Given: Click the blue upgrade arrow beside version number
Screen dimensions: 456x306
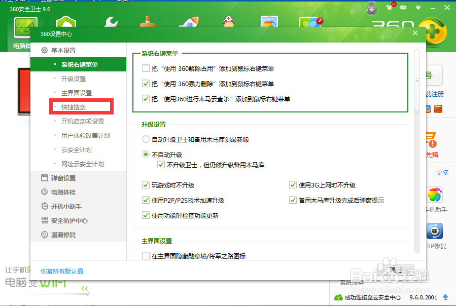Looking at the screenshot, I should click(x=445, y=297).
